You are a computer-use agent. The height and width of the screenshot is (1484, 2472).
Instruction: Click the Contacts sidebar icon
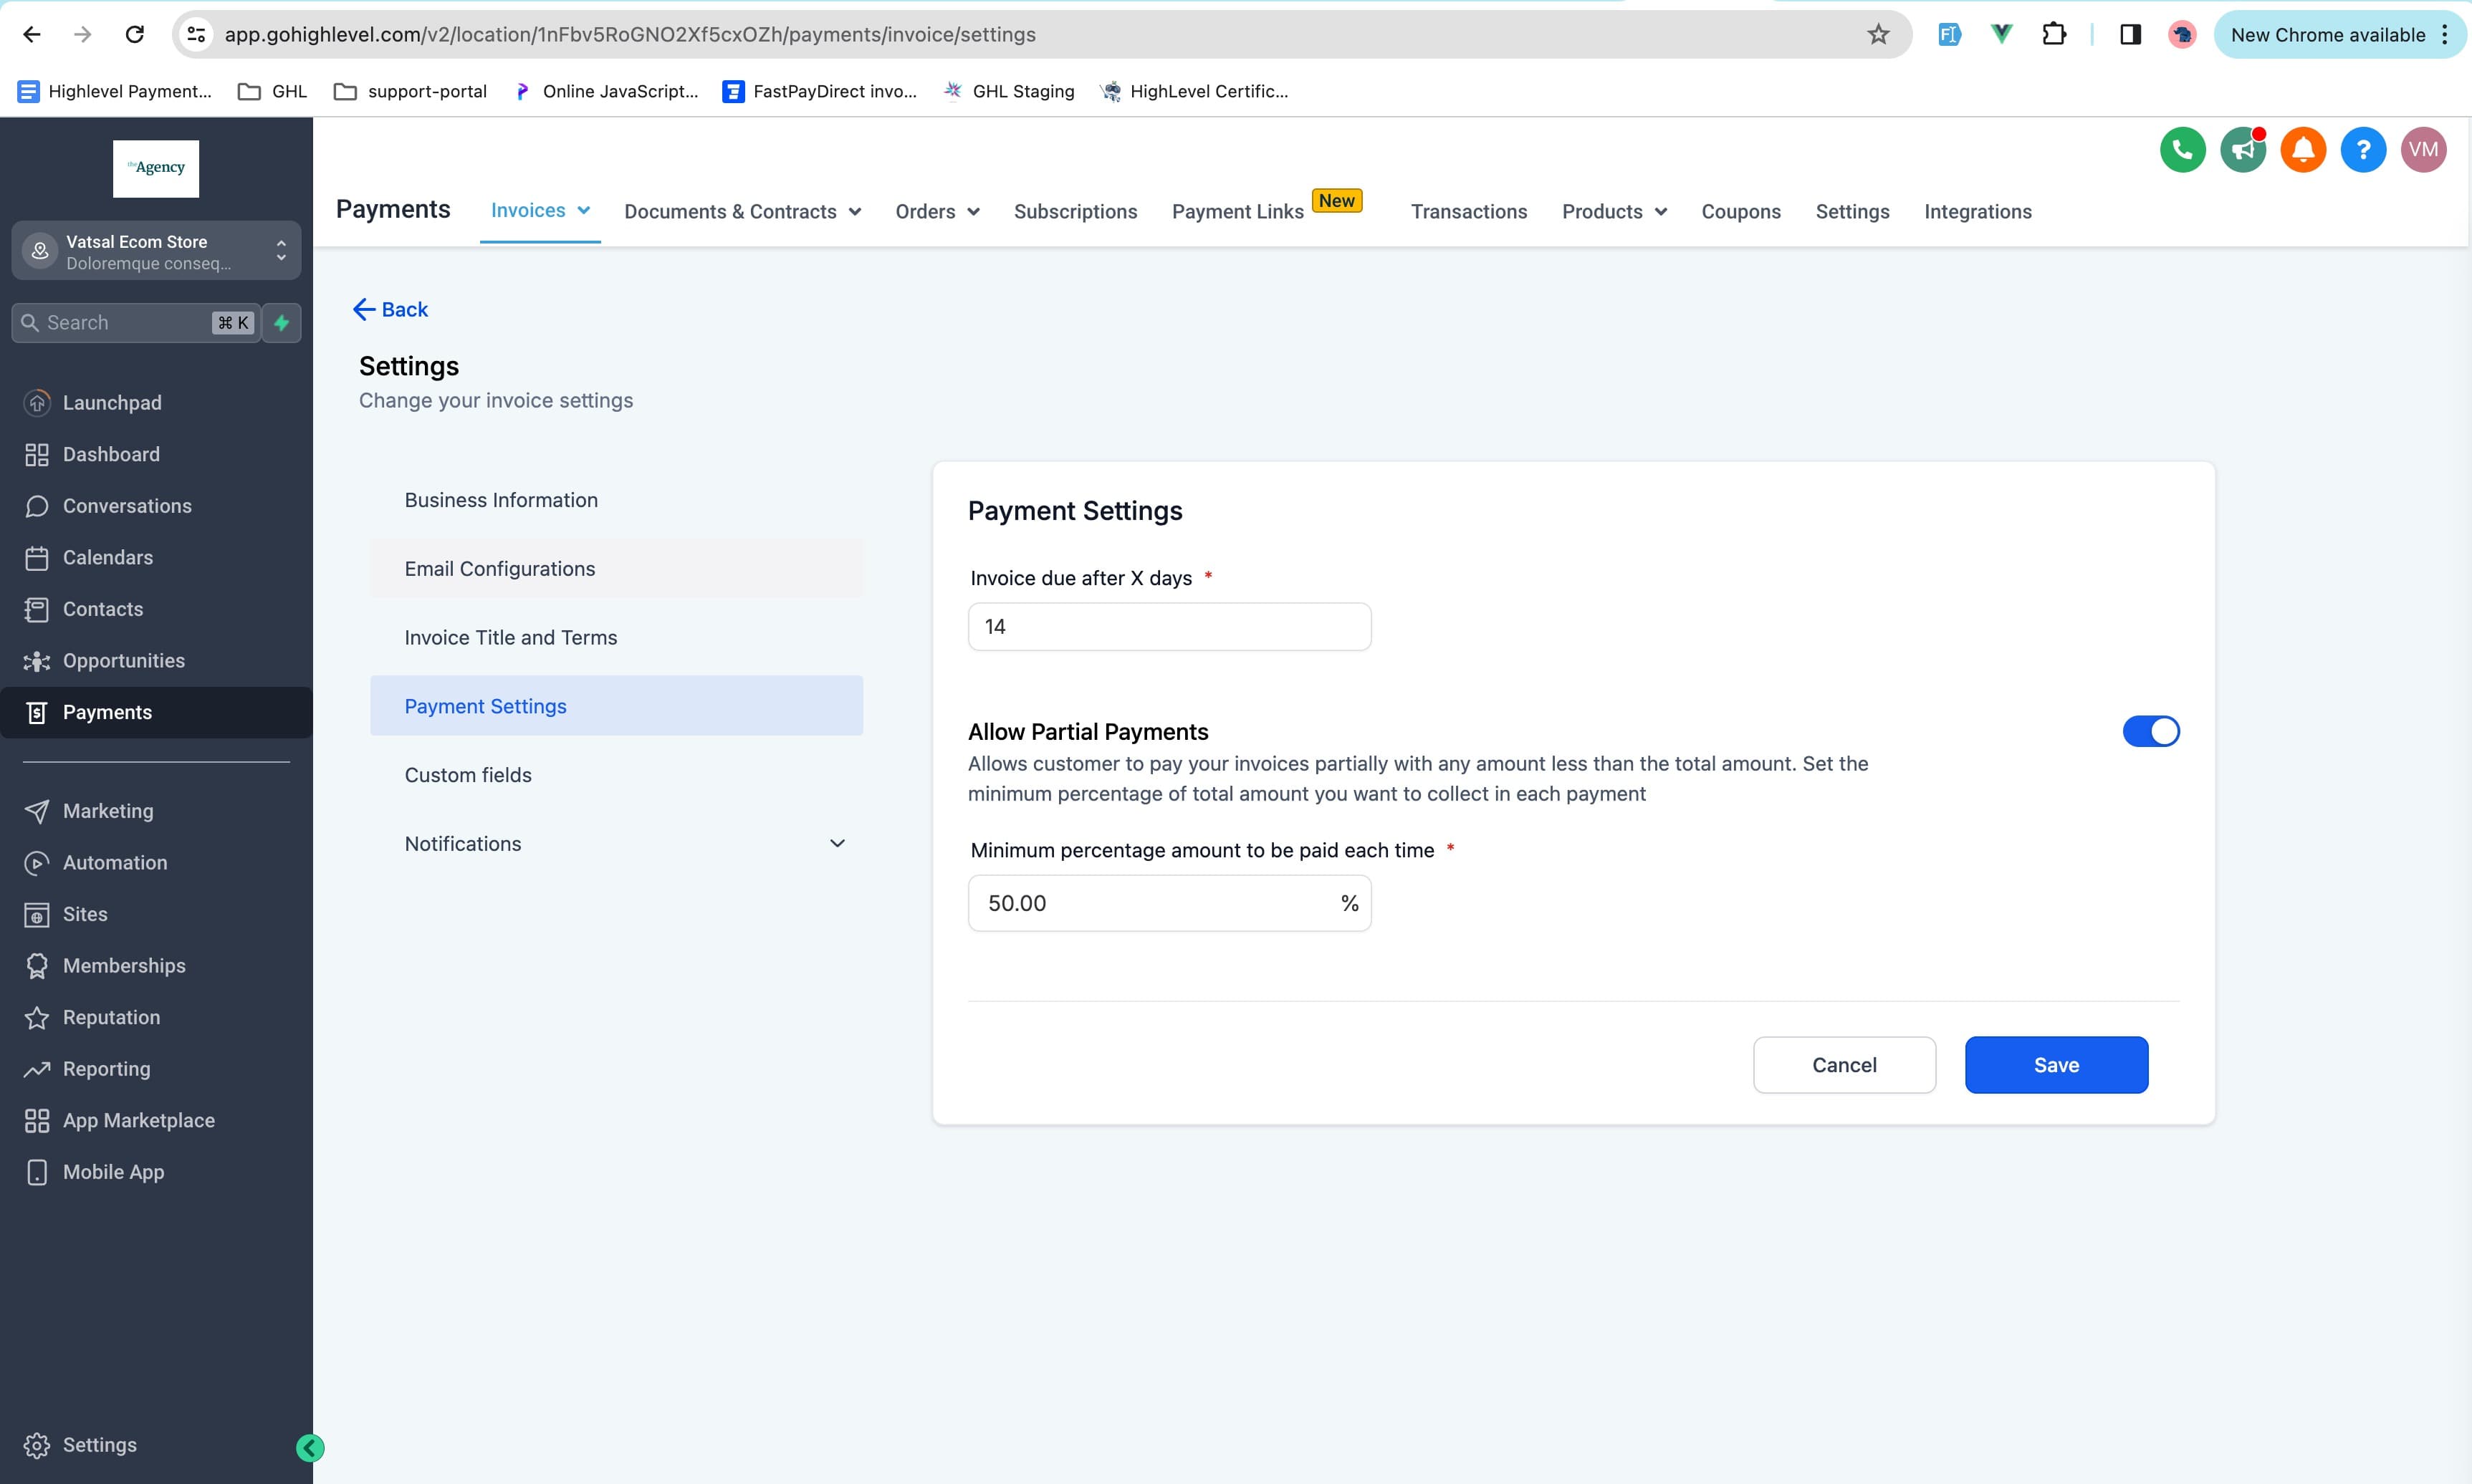(x=37, y=609)
